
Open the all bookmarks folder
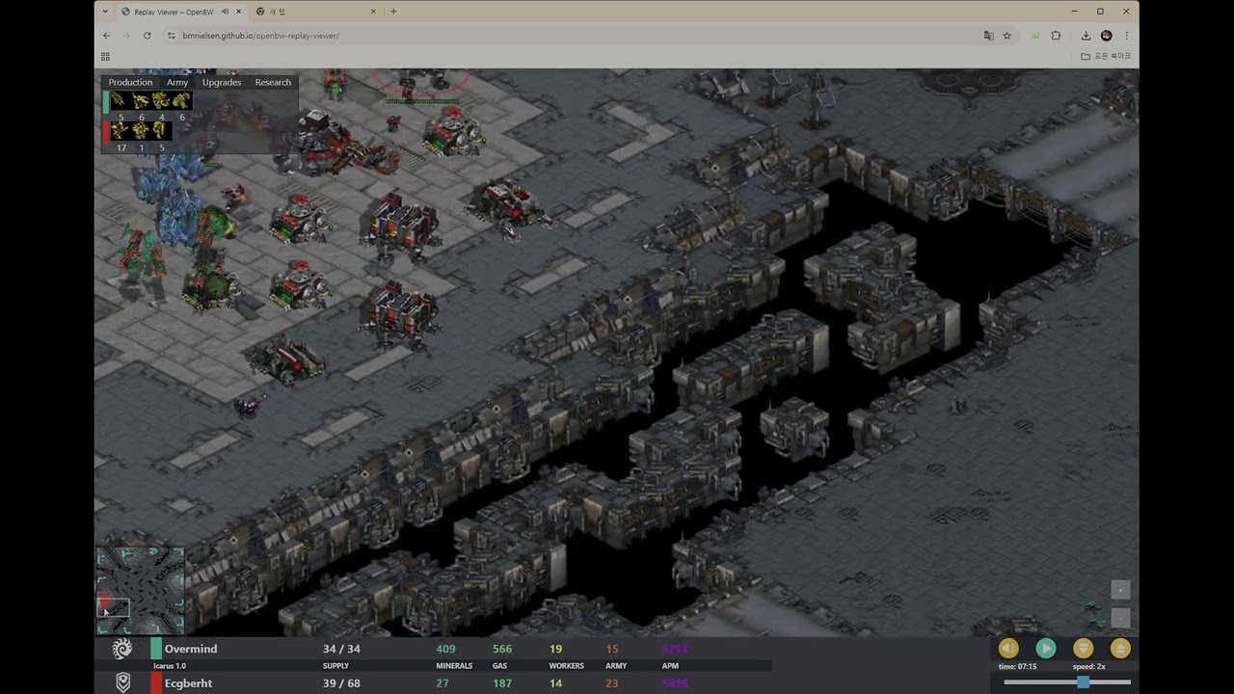pyautogui.click(x=1106, y=56)
